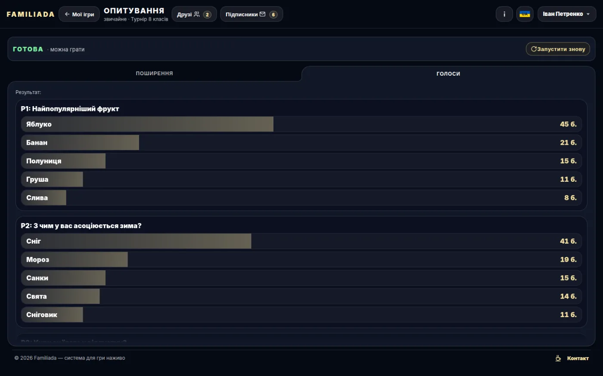Open the Контакт link
The height and width of the screenshot is (376, 603).
pos(578,358)
